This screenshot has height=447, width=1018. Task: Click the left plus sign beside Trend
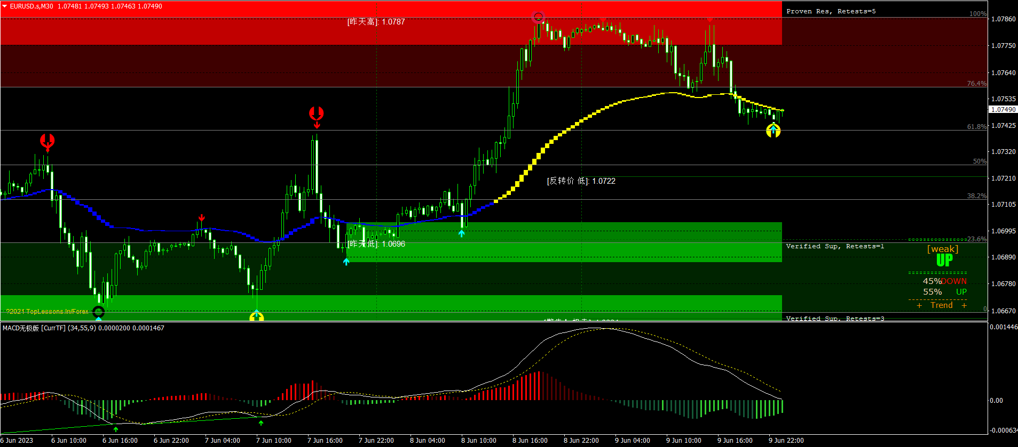(x=919, y=306)
